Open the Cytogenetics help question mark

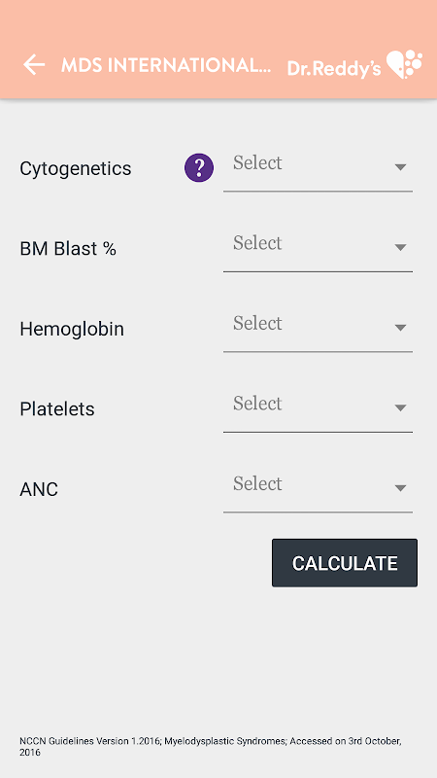(x=199, y=167)
